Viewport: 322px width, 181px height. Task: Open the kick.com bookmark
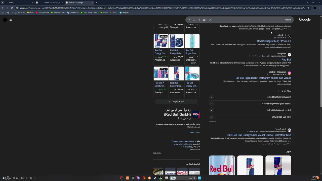point(58,13)
